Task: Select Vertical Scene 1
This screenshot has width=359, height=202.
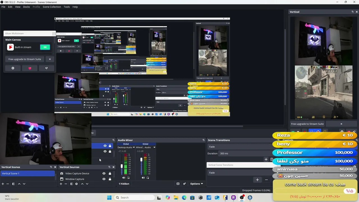Action: click(27, 173)
